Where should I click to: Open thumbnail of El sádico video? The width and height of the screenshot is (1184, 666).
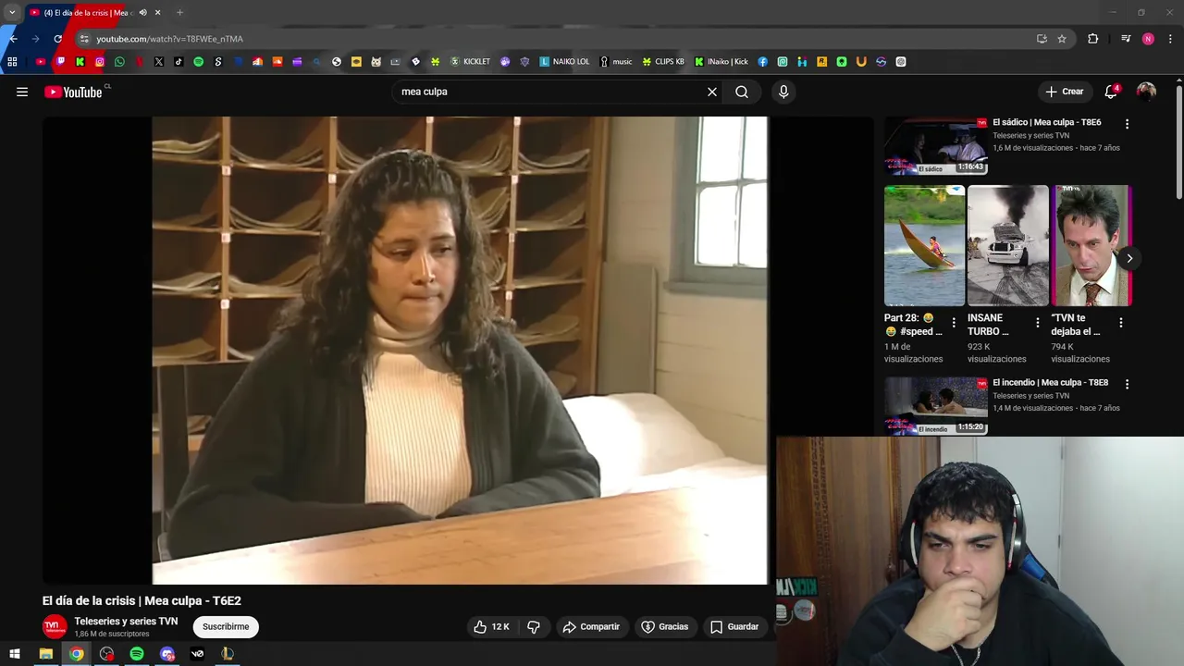[x=935, y=145]
